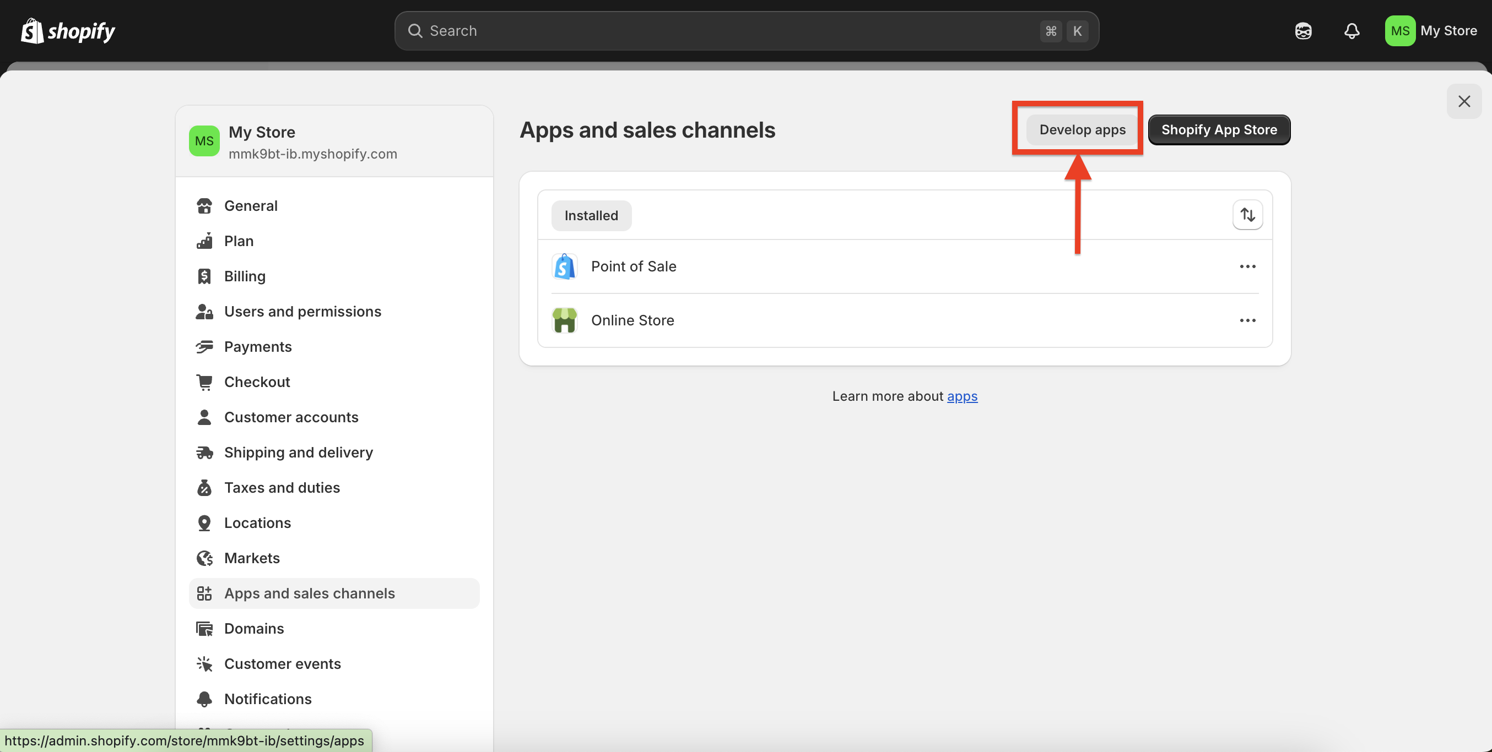Viewport: 1492px width, 752px height.
Task: Open Online Store three-dot menu
Action: coord(1247,320)
